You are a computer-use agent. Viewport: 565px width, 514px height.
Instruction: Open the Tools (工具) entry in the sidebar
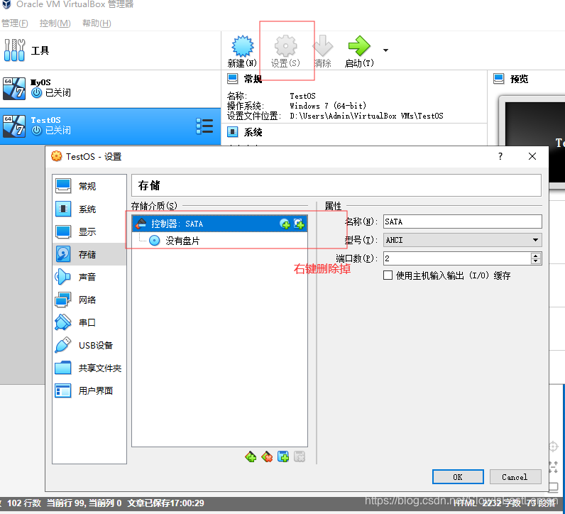coord(110,50)
